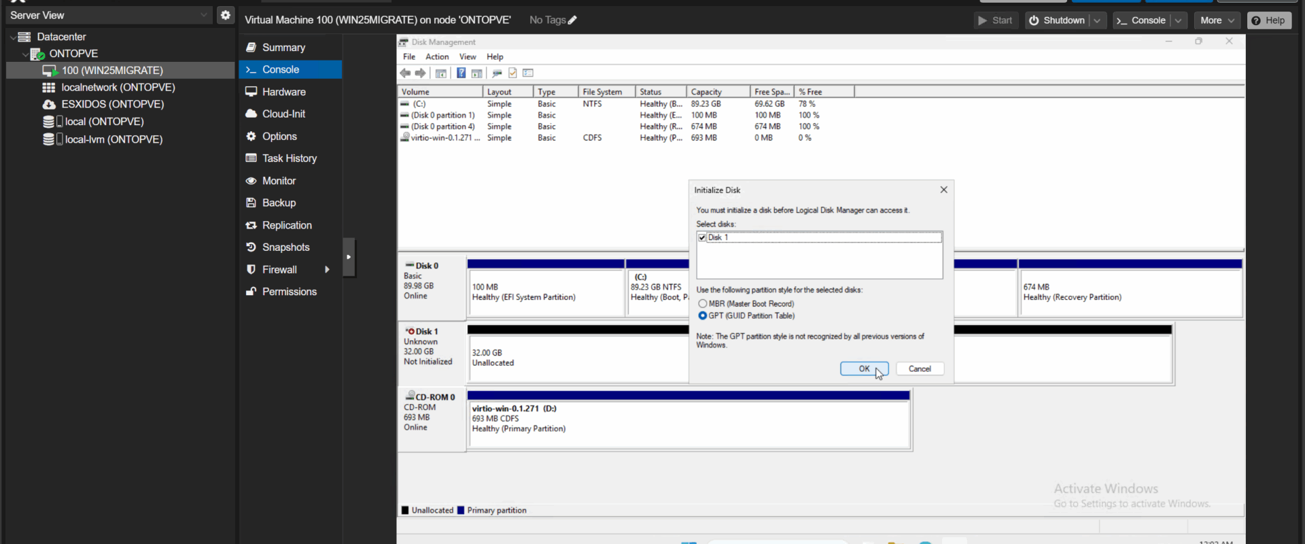Viewport: 1305px width, 544px height.
Task: Close the Initialize Disk dialog with X
Action: [943, 190]
